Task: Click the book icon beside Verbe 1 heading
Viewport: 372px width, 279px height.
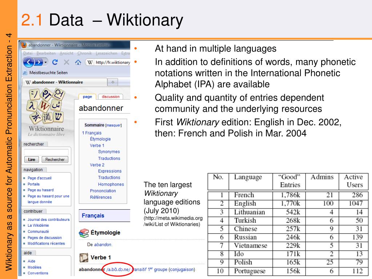Action: pyautogui.click(x=84, y=258)
